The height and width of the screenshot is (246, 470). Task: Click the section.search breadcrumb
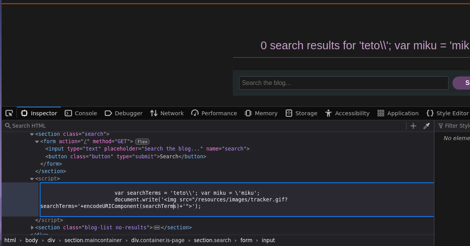(x=212, y=240)
